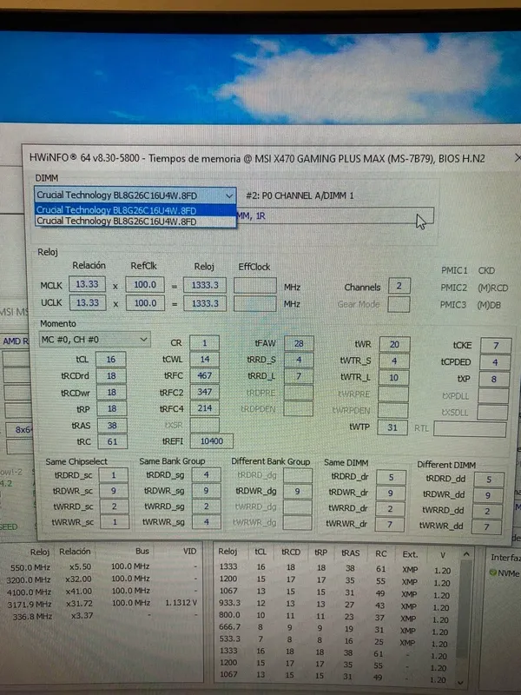
Task: Select the tFAW value field 28
Action: [299, 343]
